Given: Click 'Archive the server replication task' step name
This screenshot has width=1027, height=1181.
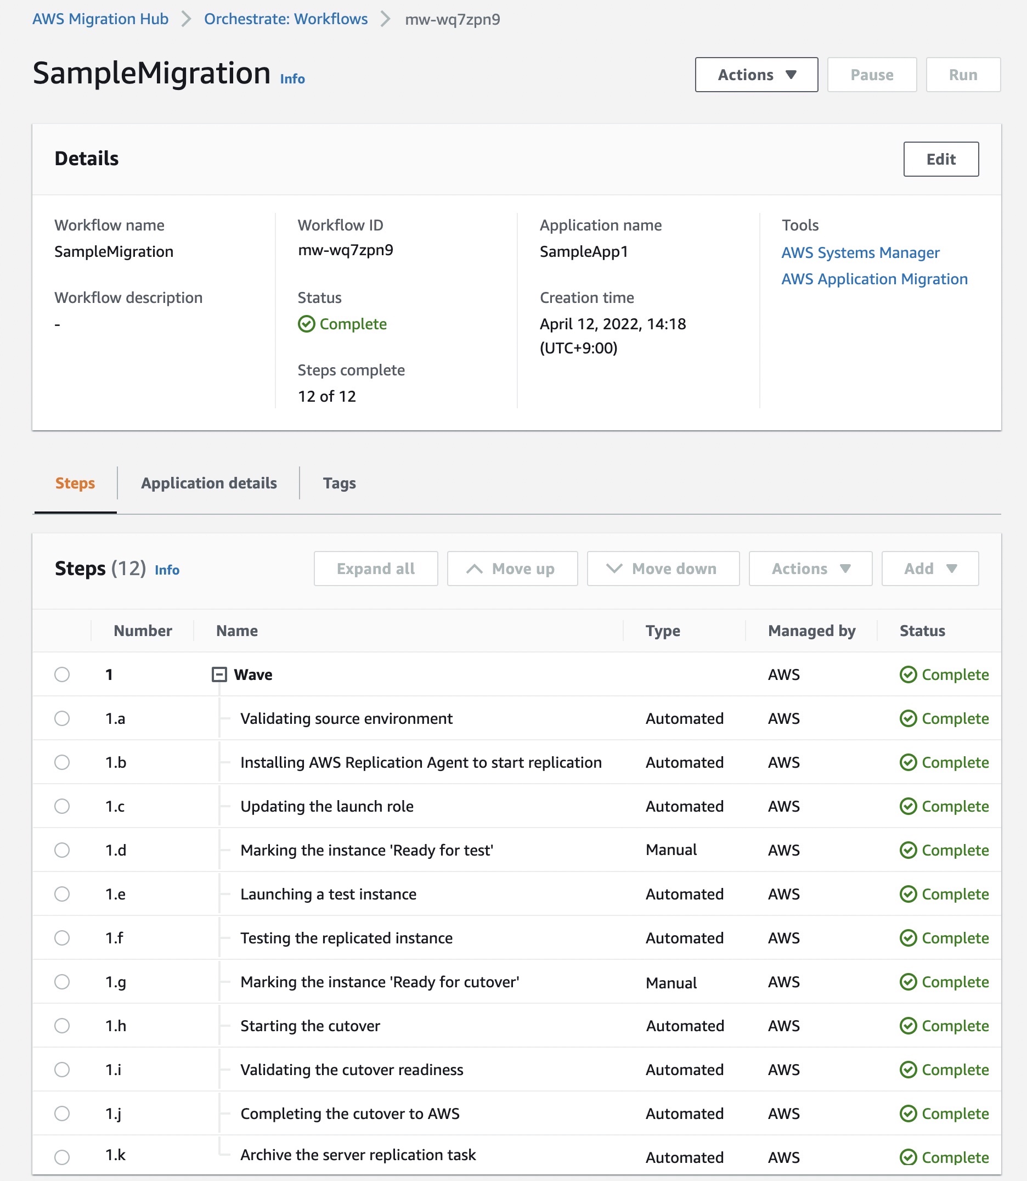Looking at the screenshot, I should [x=358, y=1155].
